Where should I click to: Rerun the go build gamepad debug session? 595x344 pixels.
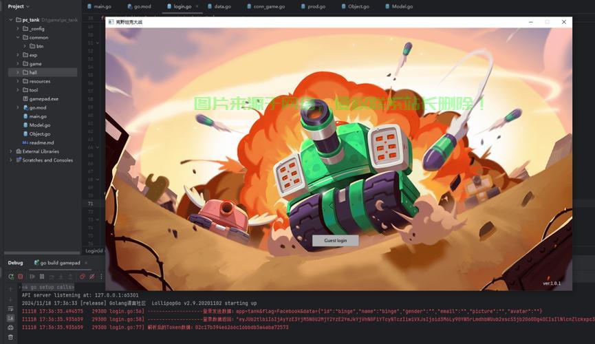coord(11,277)
